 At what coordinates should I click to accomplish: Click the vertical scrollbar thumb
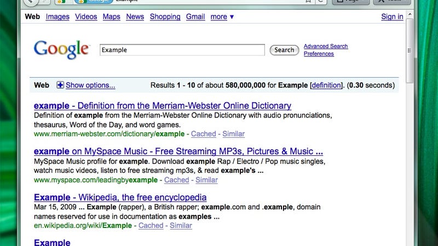(x=410, y=51)
